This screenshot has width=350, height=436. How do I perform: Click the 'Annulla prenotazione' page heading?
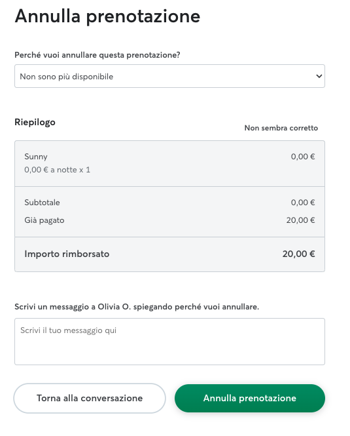click(107, 16)
